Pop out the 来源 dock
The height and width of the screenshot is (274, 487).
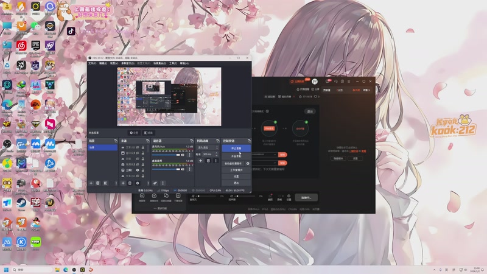click(147, 141)
